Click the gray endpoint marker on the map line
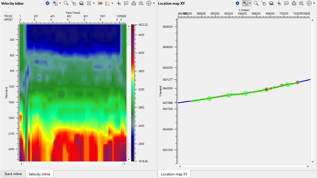Image resolution: width=317 pixels, height=178 pixels. click(297, 82)
